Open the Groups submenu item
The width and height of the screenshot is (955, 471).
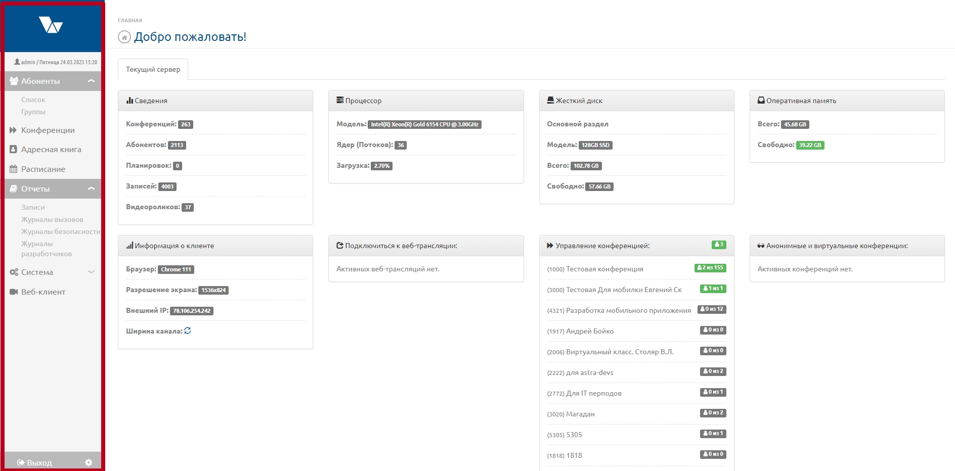pos(33,112)
